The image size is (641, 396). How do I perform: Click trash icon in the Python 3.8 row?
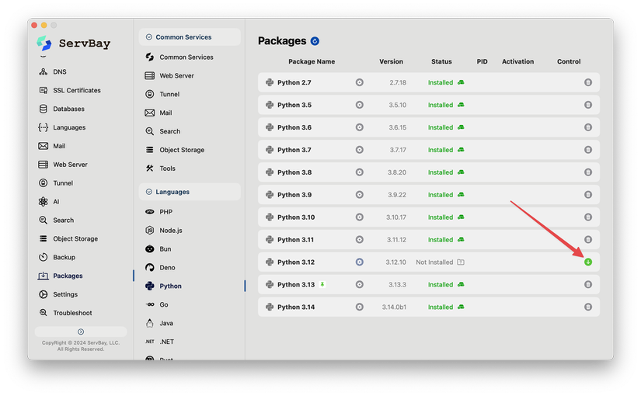[x=588, y=172]
